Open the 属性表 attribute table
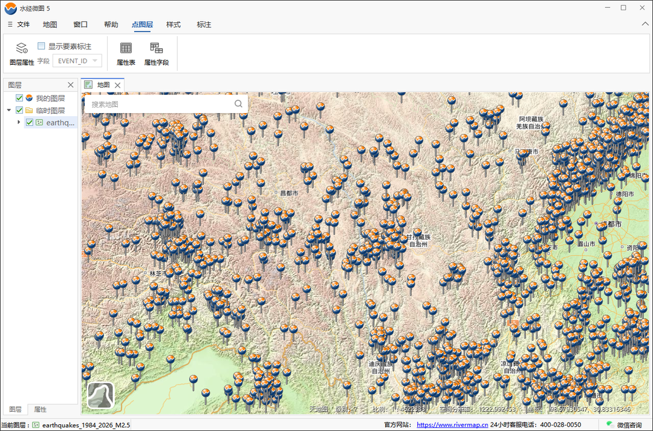Viewport: 653px width, 431px height. click(126, 48)
